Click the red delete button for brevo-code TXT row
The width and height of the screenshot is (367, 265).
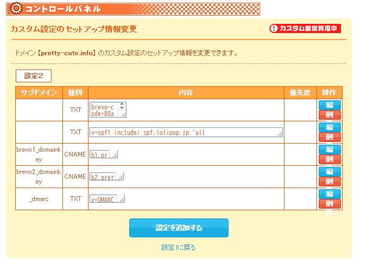pos(330,115)
